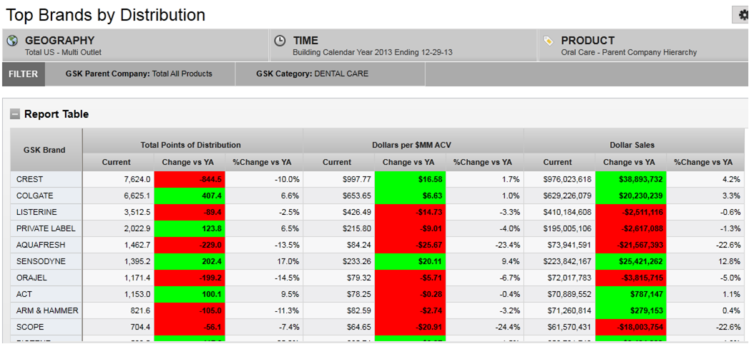
Task: Click the Geography globe icon
Action: pos(12,41)
